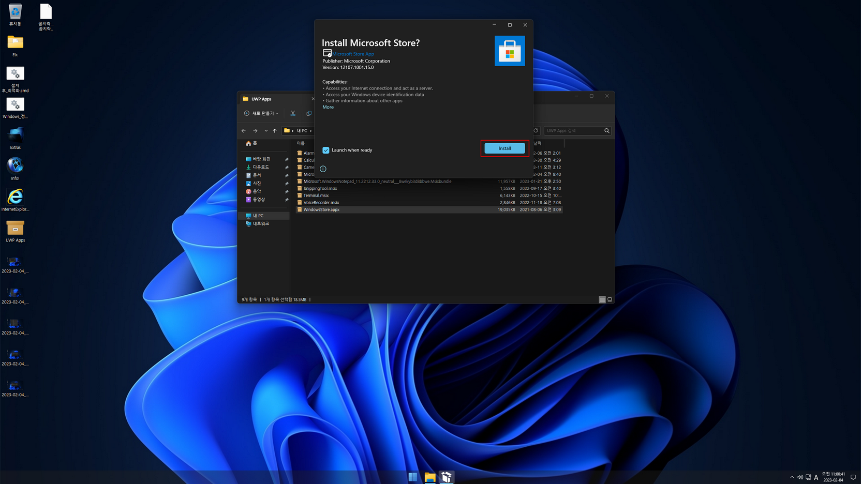This screenshot has height=484, width=861.
Task: Select Terminal.msix file
Action: coord(429,195)
